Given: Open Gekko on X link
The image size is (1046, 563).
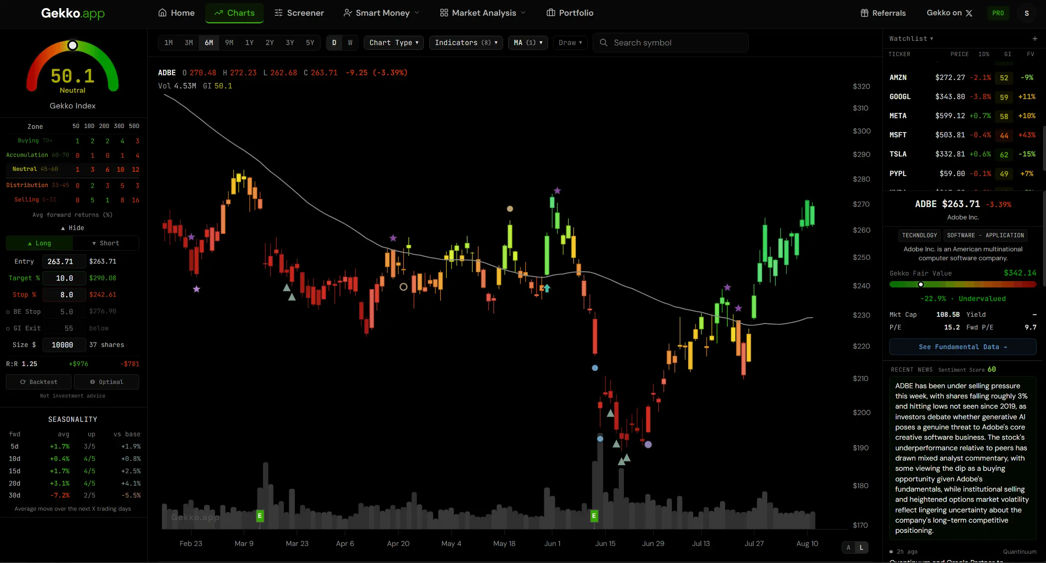Looking at the screenshot, I should point(949,13).
